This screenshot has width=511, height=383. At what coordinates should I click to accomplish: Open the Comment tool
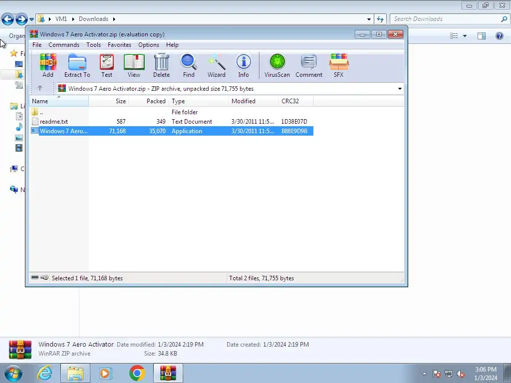tap(308, 65)
